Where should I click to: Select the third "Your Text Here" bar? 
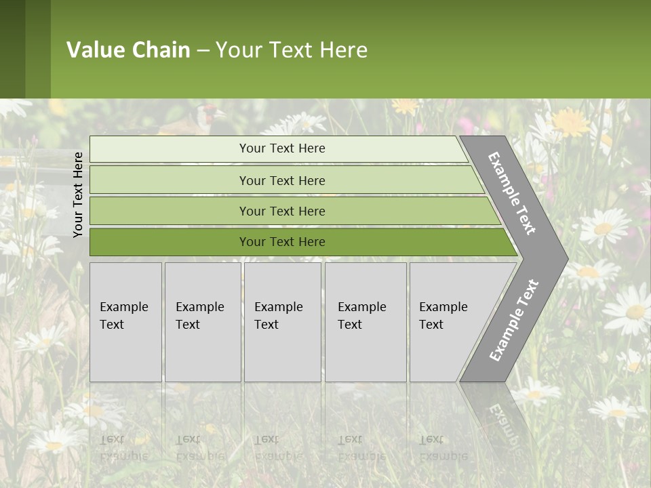[281, 211]
